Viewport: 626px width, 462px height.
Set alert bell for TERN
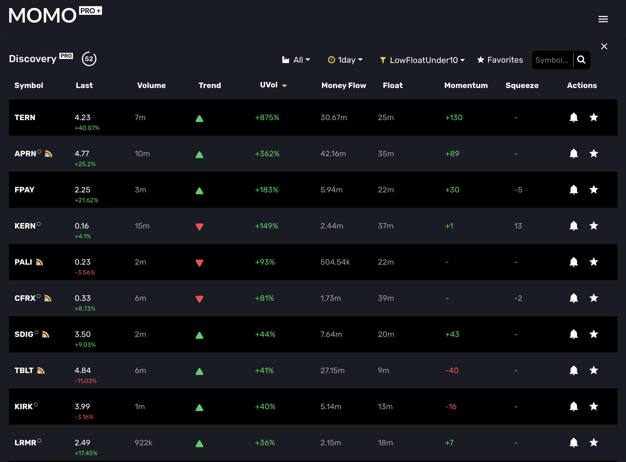(x=573, y=117)
